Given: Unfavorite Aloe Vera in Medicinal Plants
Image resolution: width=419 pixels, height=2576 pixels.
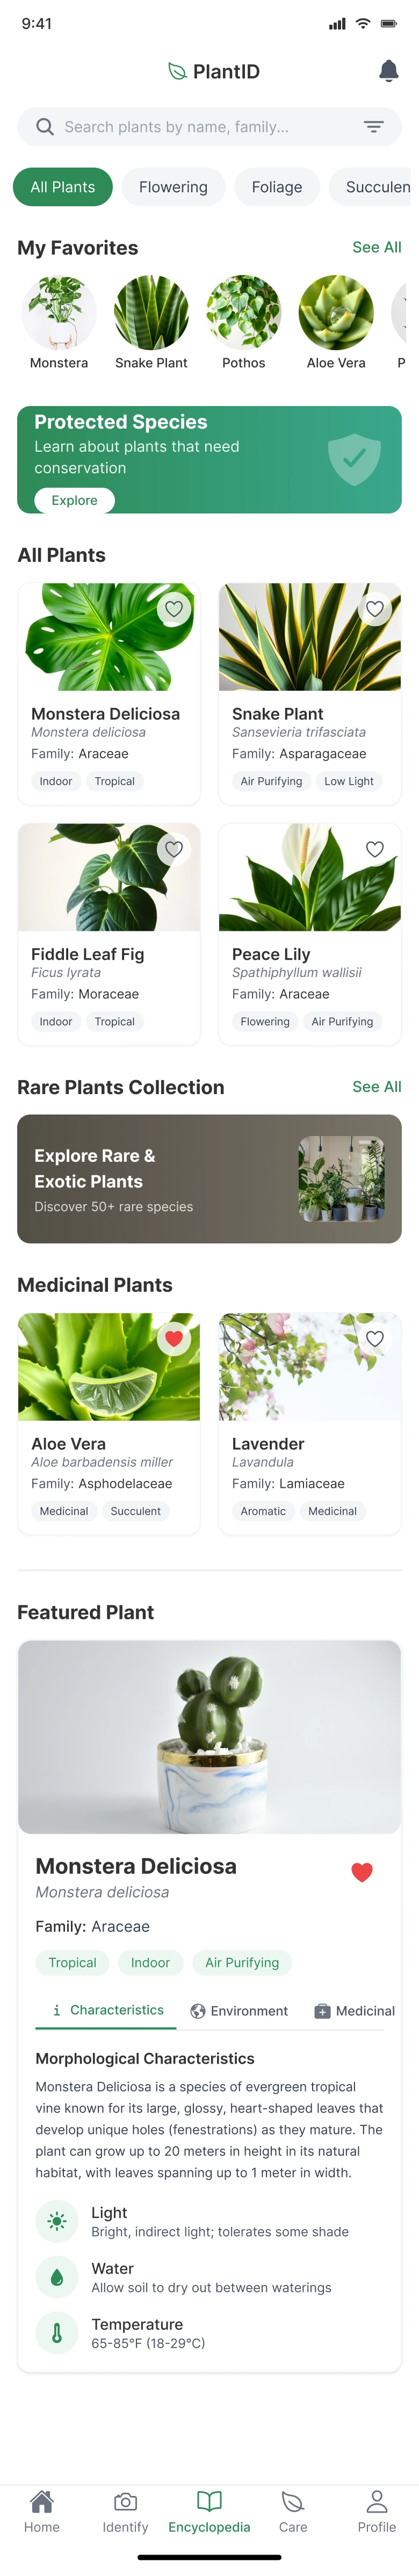Looking at the screenshot, I should (174, 1338).
